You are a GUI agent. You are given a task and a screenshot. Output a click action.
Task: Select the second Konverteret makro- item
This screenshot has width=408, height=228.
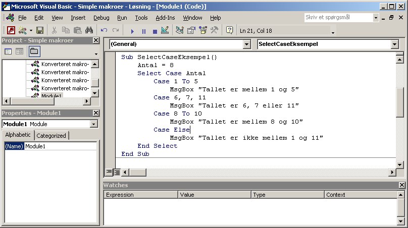[x=65, y=72]
